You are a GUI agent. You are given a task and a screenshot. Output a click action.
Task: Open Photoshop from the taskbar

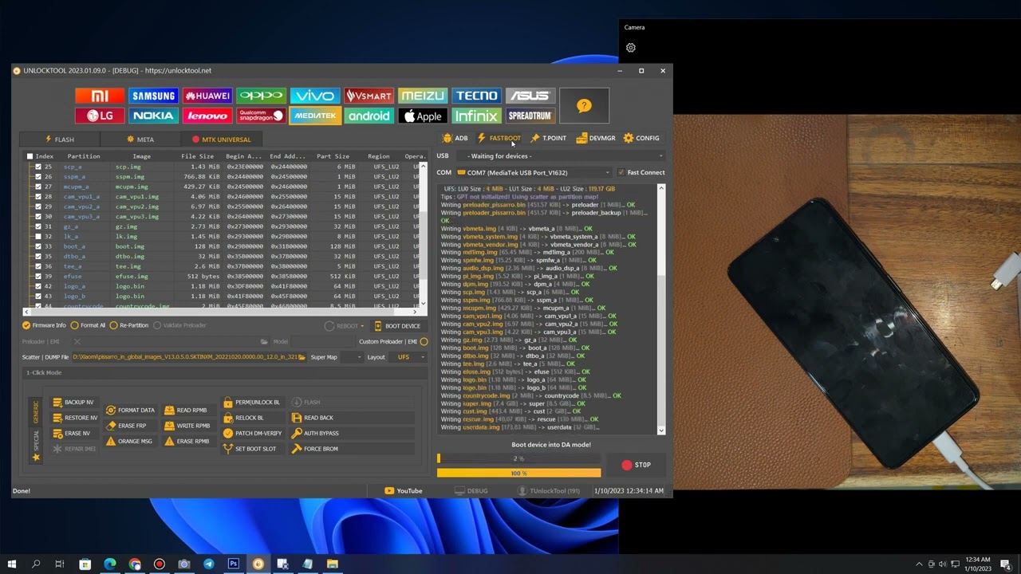point(233,564)
